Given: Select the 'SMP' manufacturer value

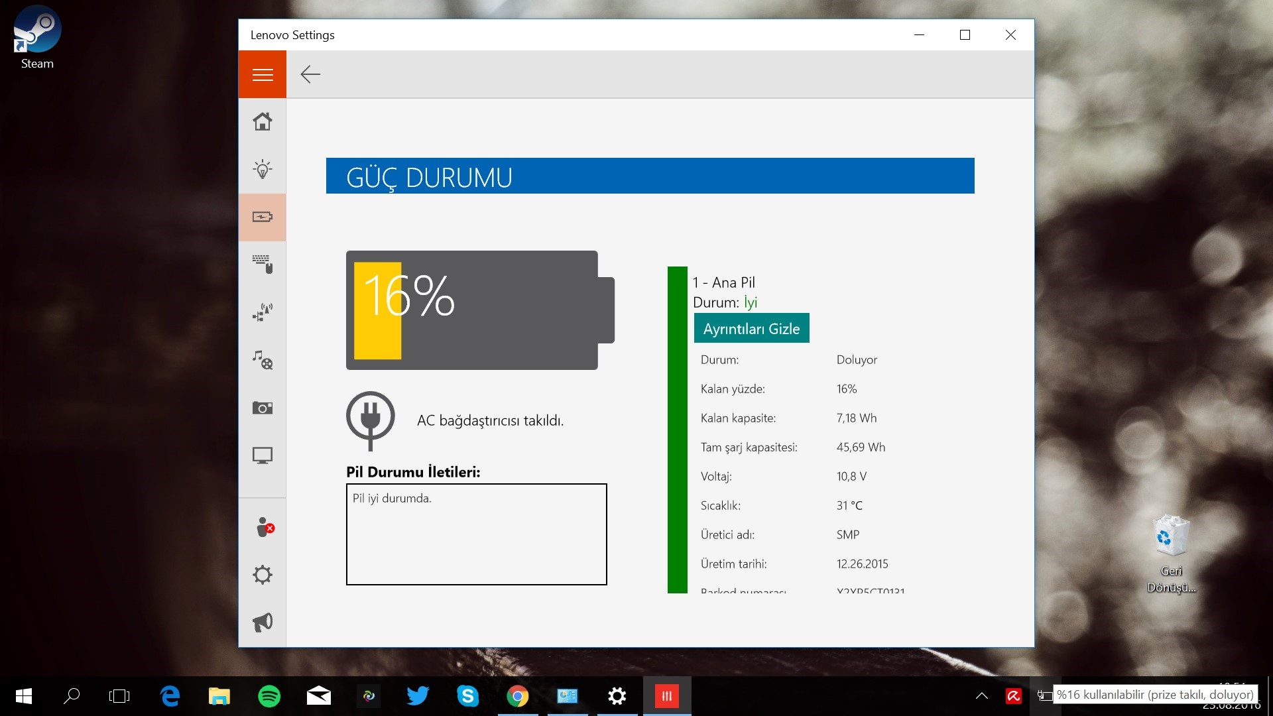Looking at the screenshot, I should [848, 535].
